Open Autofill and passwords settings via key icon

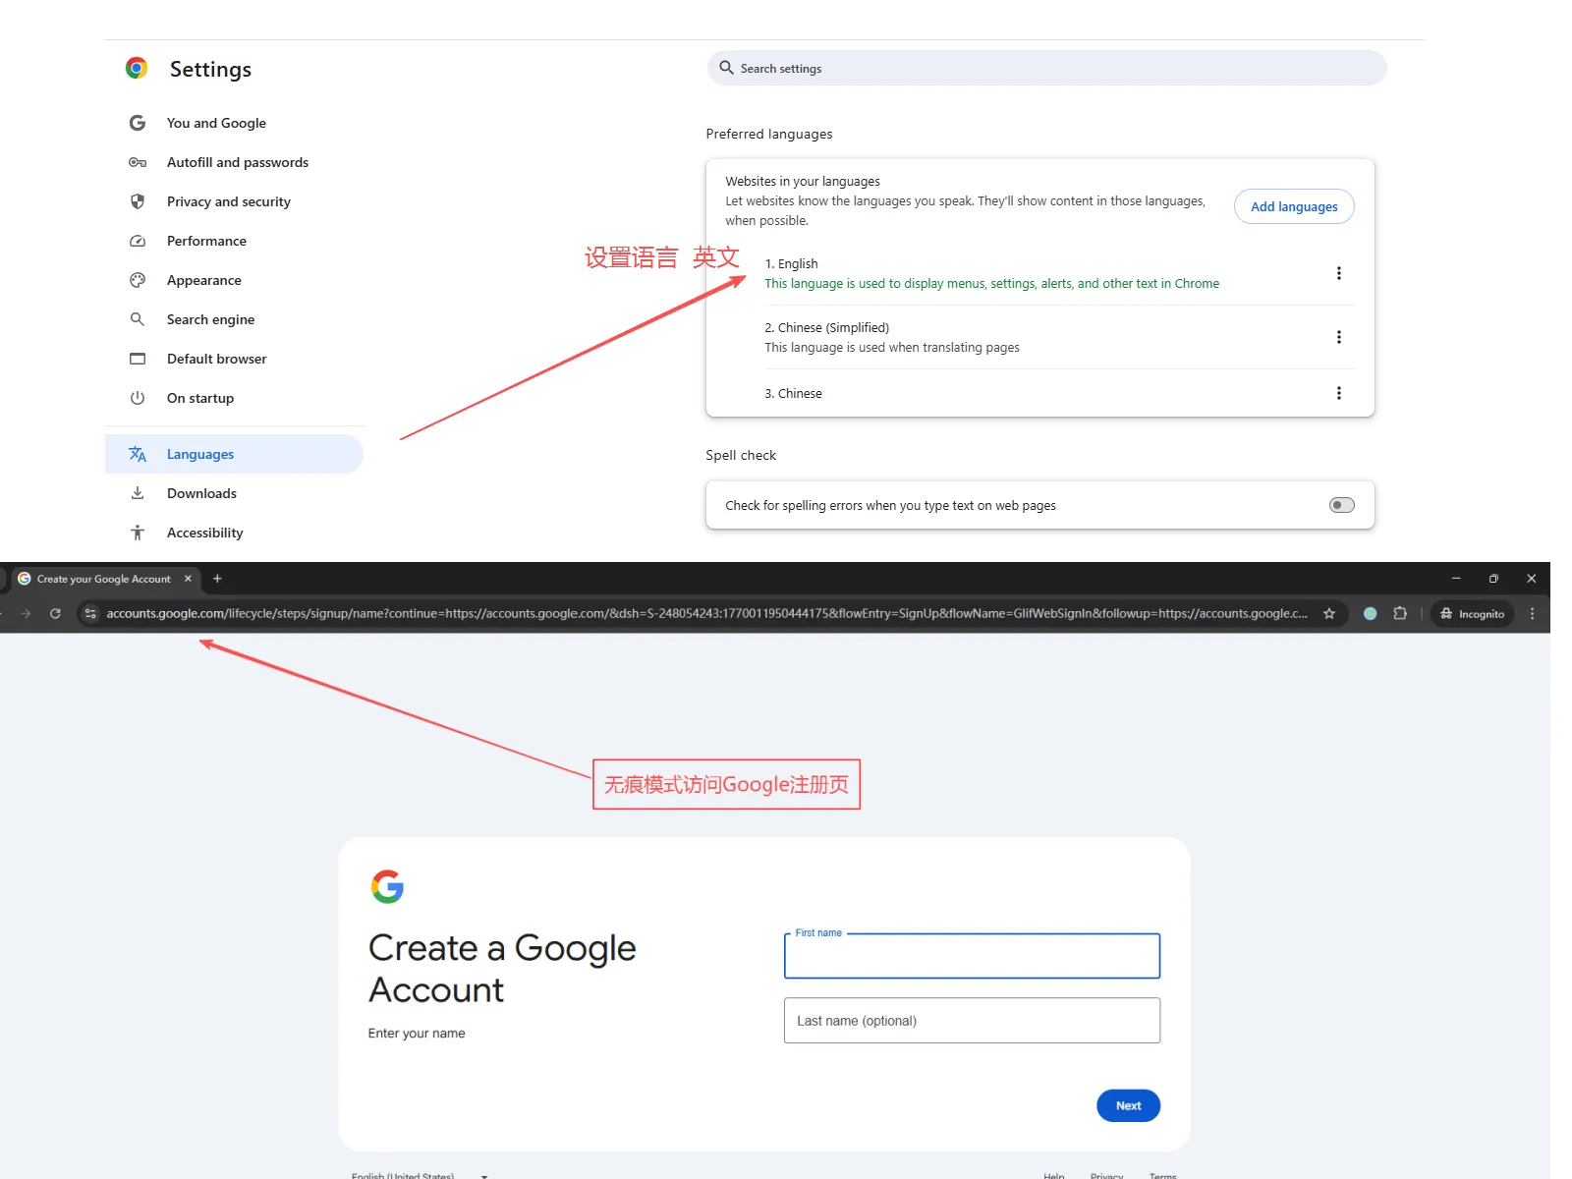[x=137, y=162]
